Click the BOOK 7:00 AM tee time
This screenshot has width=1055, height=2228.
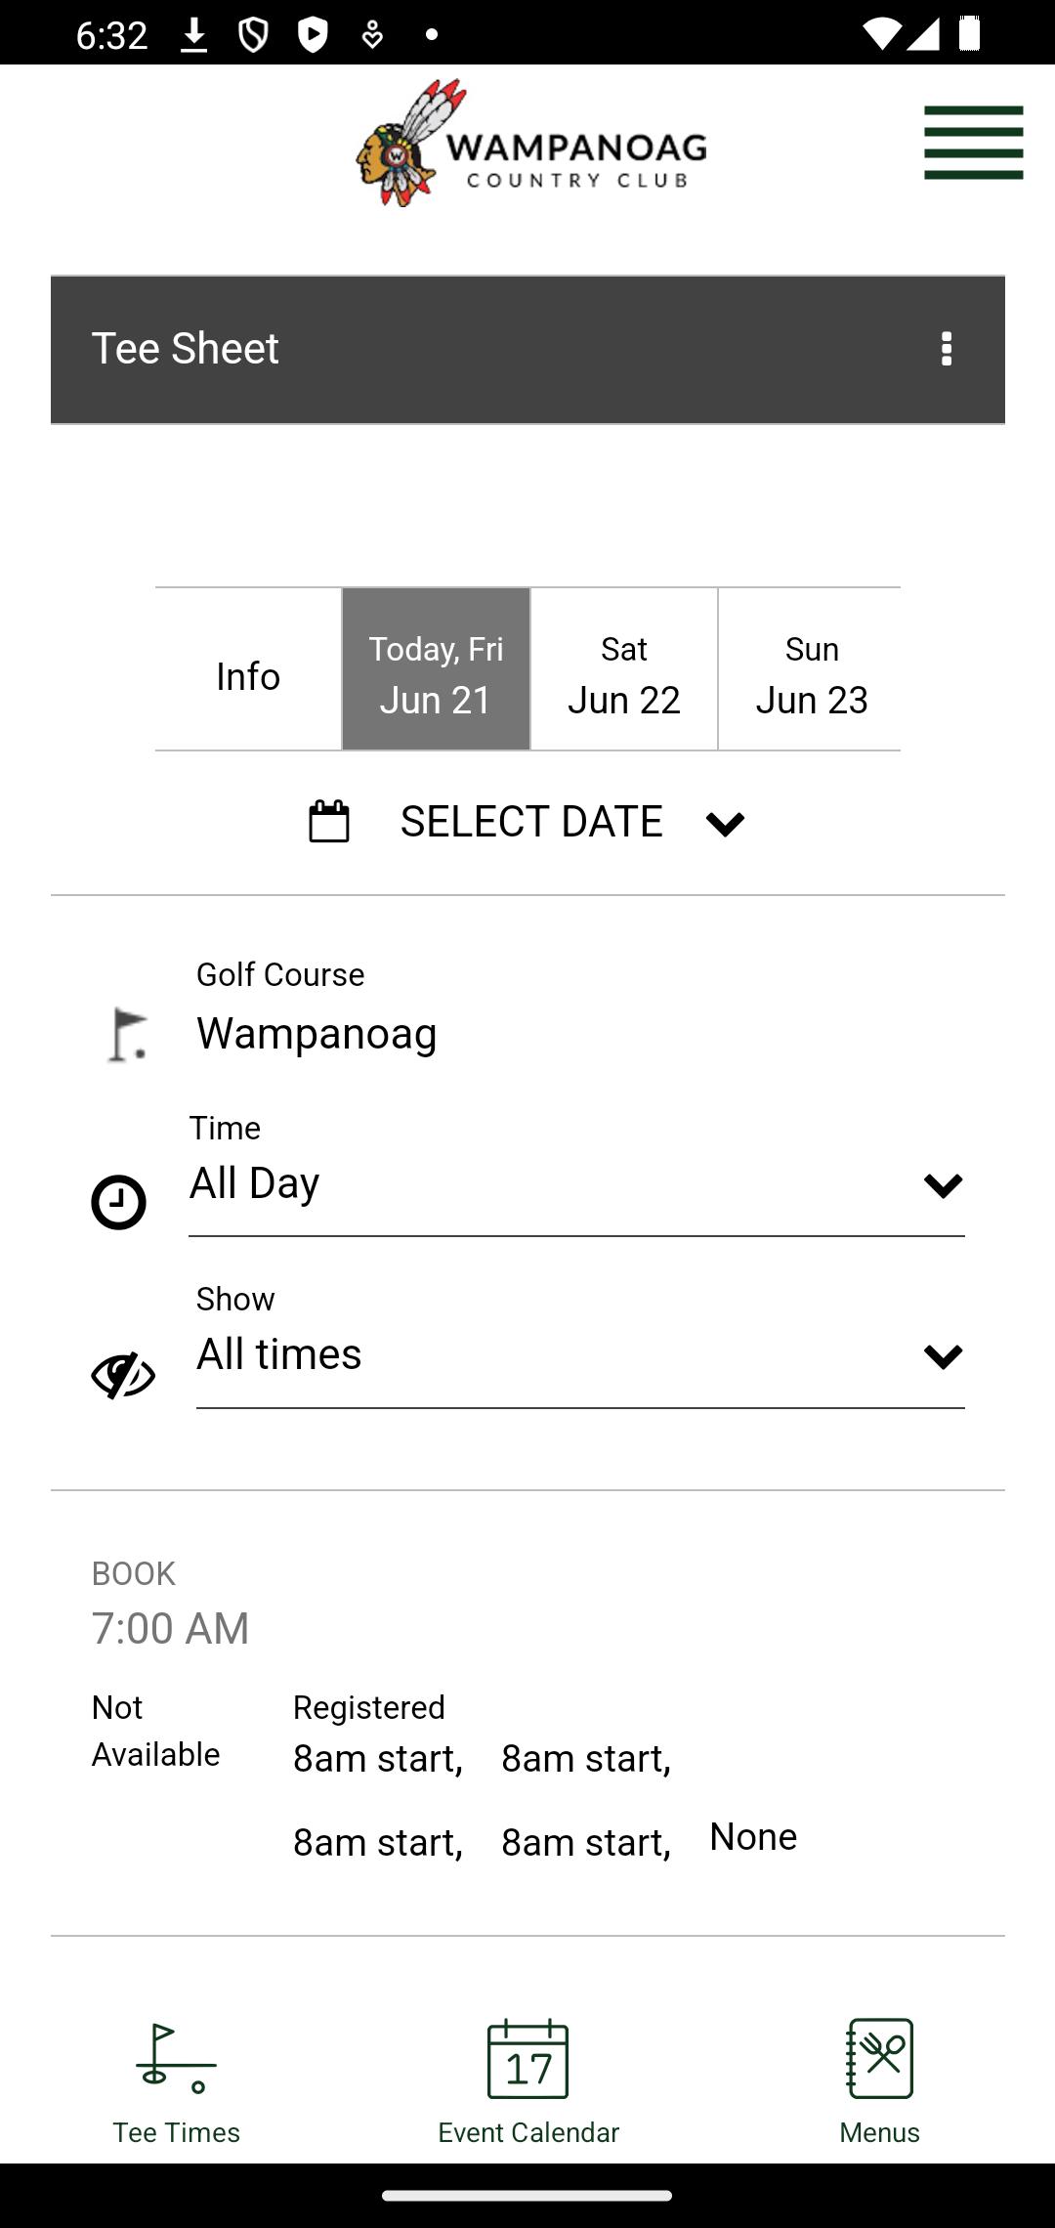[171, 1605]
